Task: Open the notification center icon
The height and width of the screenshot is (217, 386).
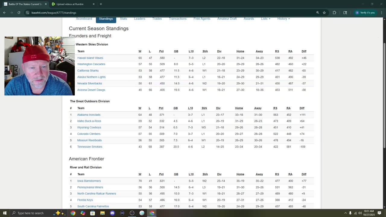Action: click(379, 213)
